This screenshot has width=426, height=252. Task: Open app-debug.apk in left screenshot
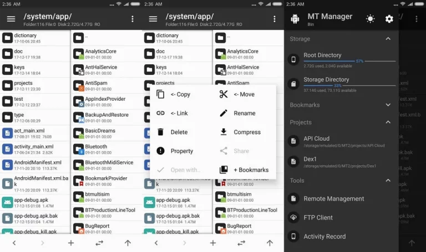coord(35,203)
